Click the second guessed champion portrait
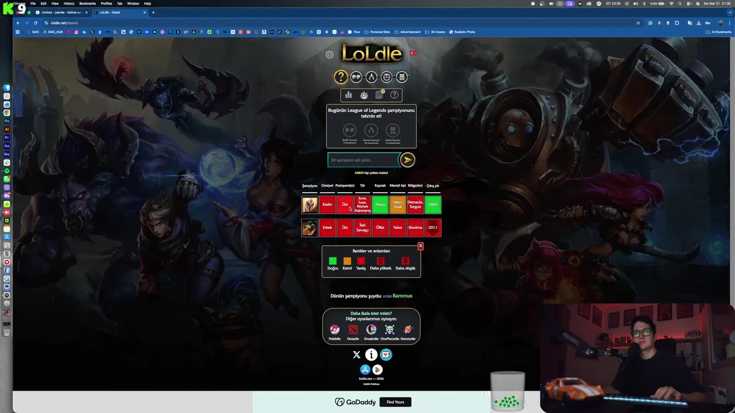This screenshot has width=735, height=413. 310,228
